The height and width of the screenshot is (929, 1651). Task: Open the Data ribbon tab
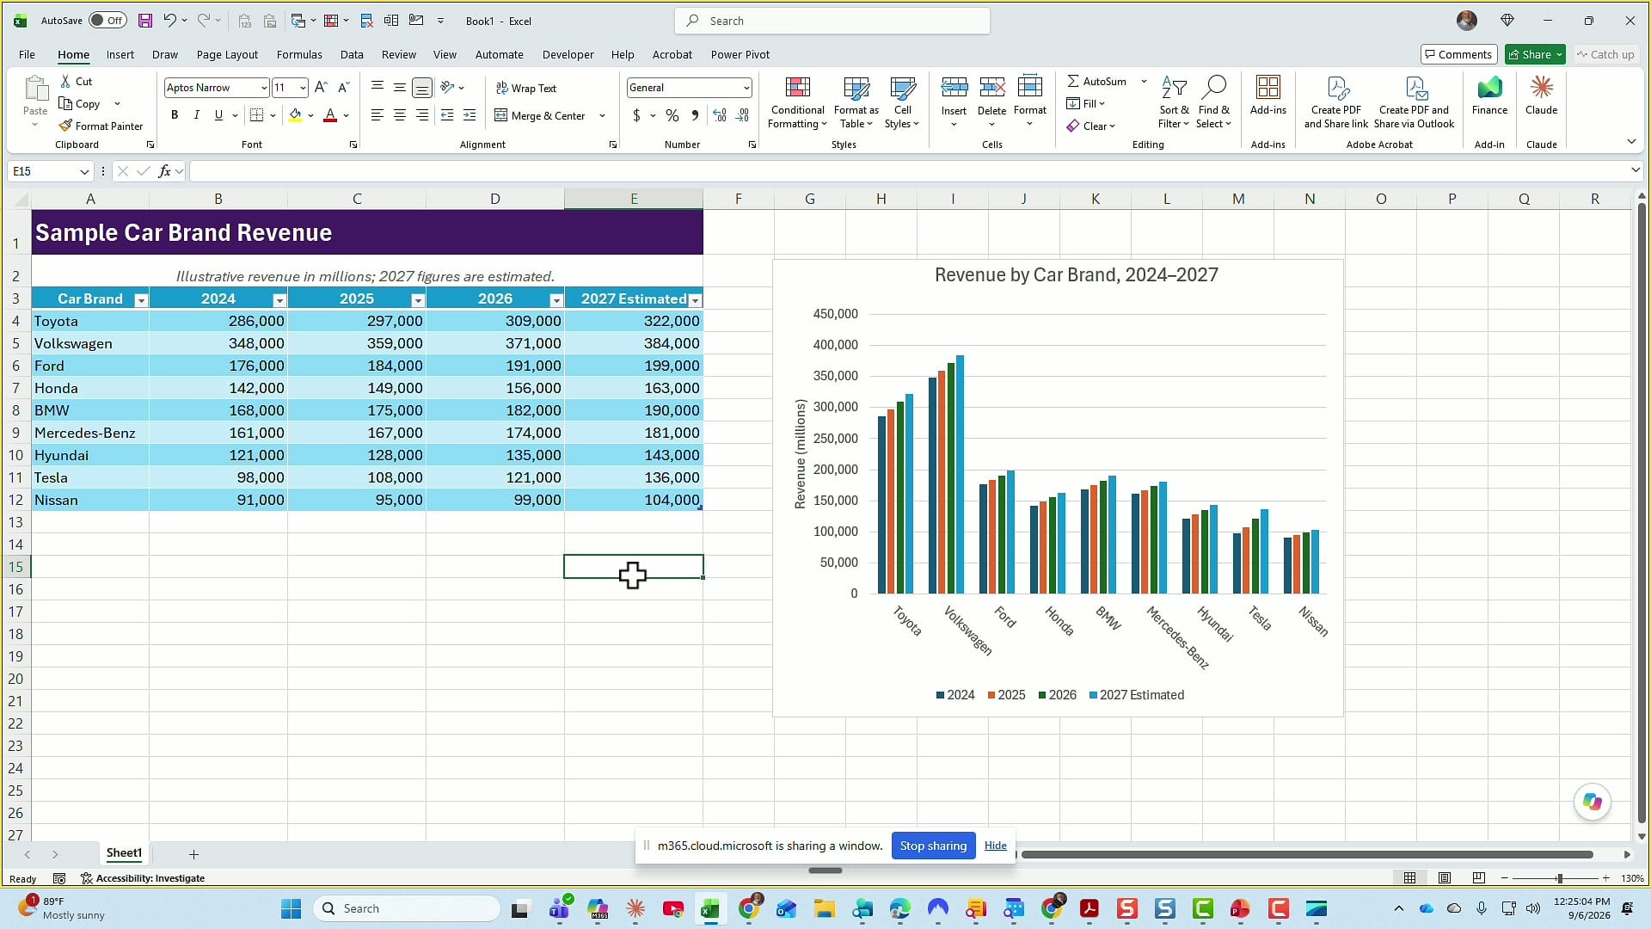[x=352, y=54]
